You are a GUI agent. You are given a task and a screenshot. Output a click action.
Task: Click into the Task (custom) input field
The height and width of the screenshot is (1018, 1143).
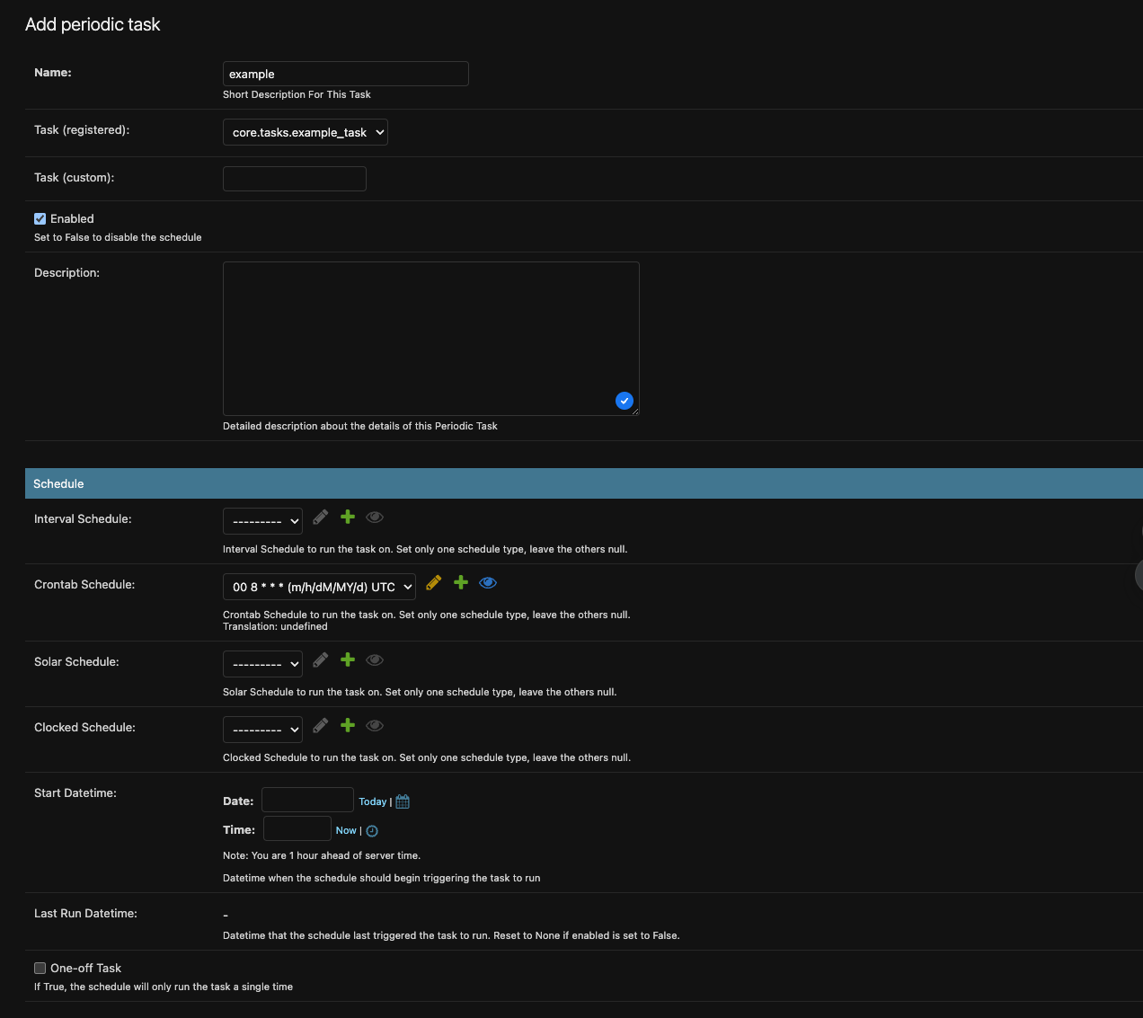point(295,179)
